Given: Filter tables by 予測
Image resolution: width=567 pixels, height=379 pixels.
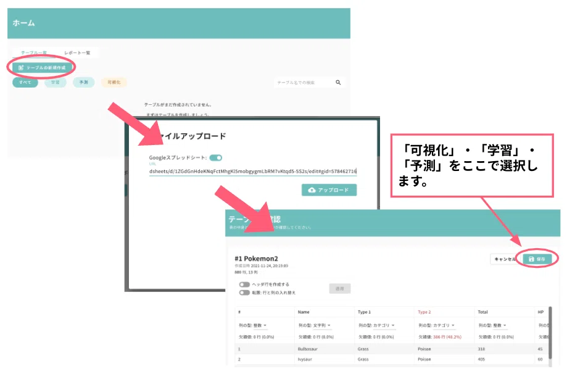Looking at the screenshot, I should (83, 83).
